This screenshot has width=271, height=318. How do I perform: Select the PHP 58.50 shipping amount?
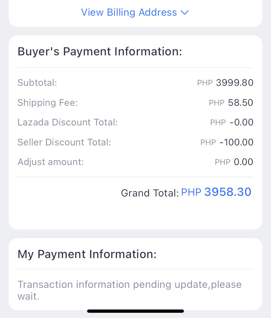click(231, 103)
